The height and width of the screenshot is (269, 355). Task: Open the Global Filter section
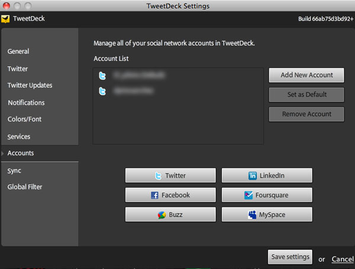click(x=25, y=187)
